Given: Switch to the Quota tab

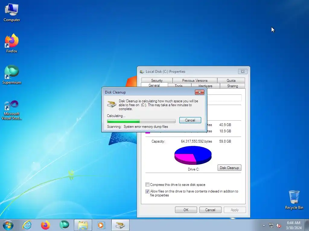Looking at the screenshot, I should point(231,80).
